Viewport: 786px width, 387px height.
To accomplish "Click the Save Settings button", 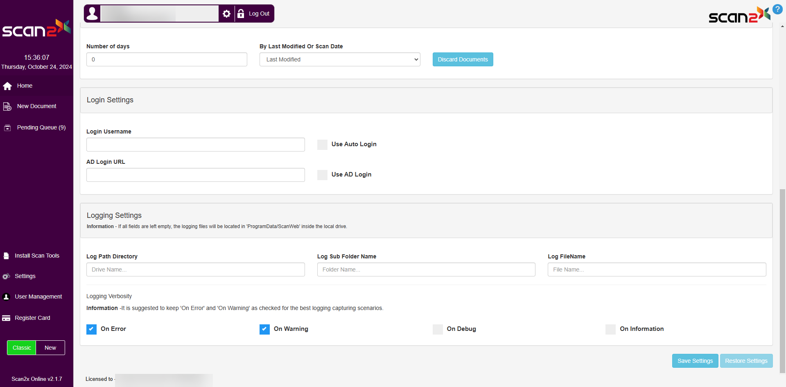I will (695, 361).
